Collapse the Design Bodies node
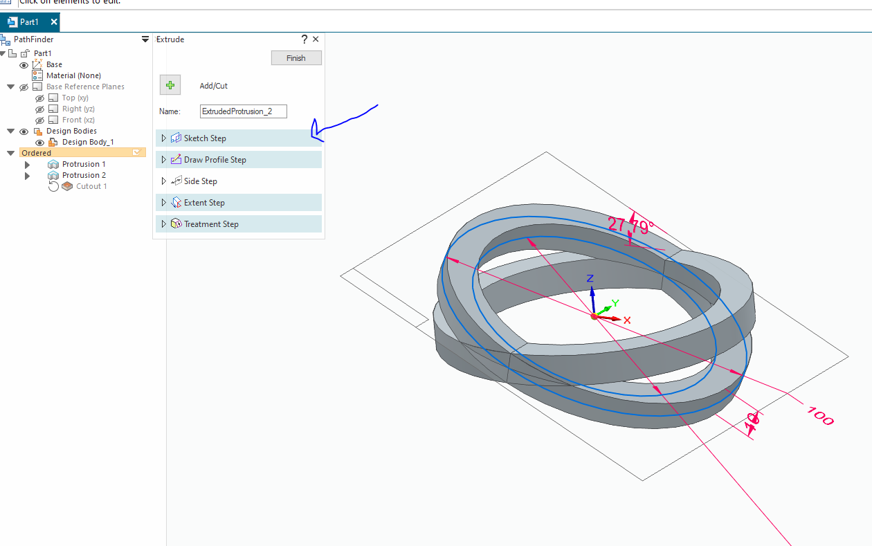 [10, 131]
